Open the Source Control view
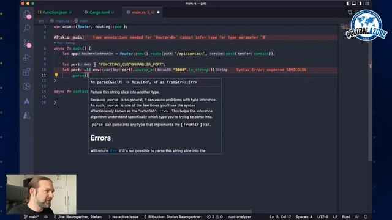Image resolution: width=392 pixels, height=220 pixels. click(x=27, y=43)
